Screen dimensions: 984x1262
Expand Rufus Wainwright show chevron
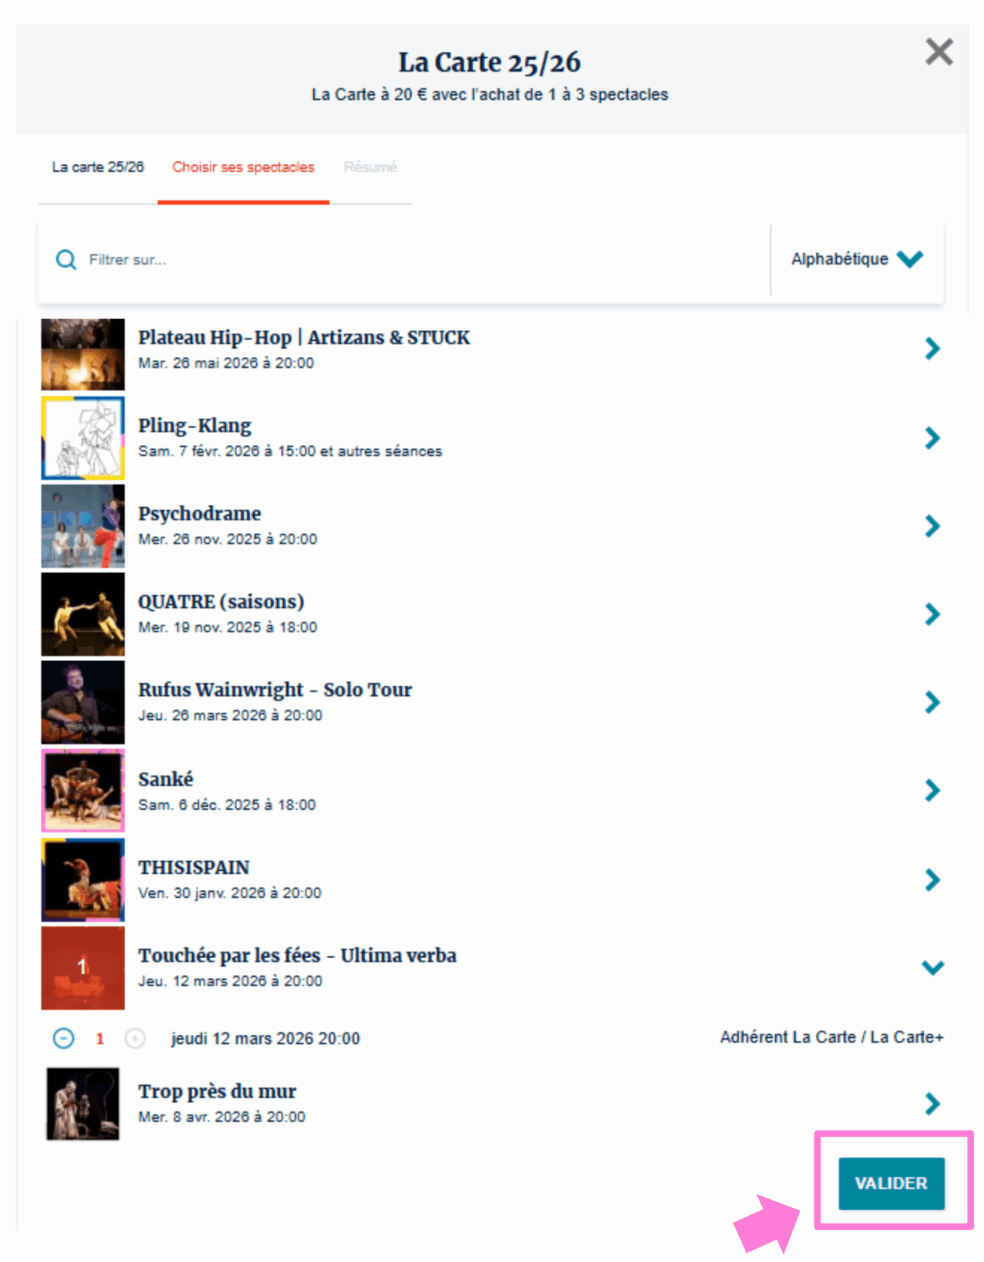pos(932,702)
